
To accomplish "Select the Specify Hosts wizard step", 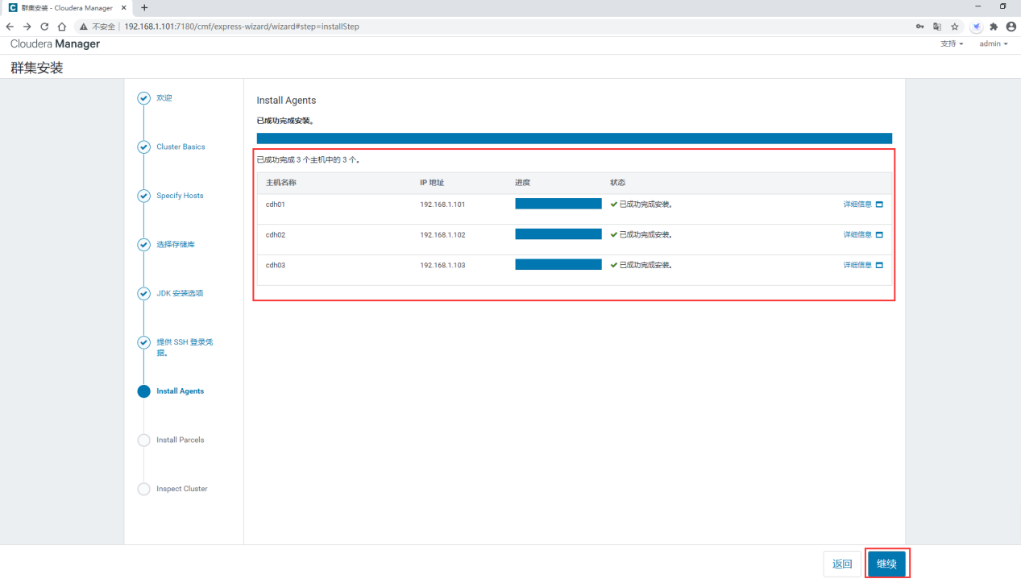I will click(x=180, y=196).
